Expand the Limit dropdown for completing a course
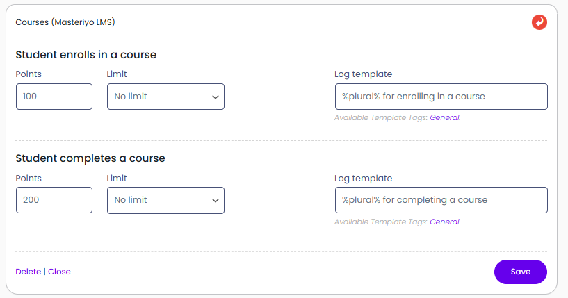568x298 pixels. (165, 200)
